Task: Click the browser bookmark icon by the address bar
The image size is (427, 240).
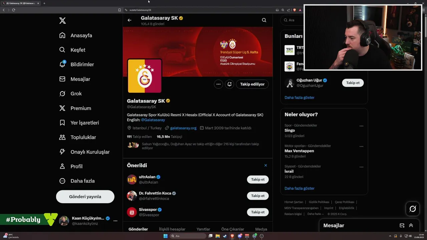Action: (119, 10)
